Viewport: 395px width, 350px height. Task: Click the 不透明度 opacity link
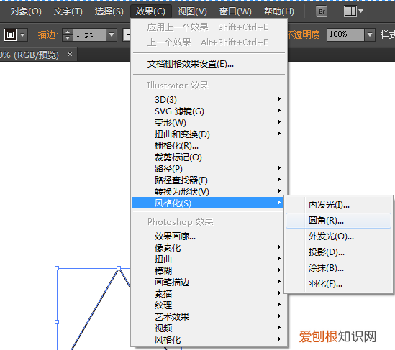click(x=305, y=35)
